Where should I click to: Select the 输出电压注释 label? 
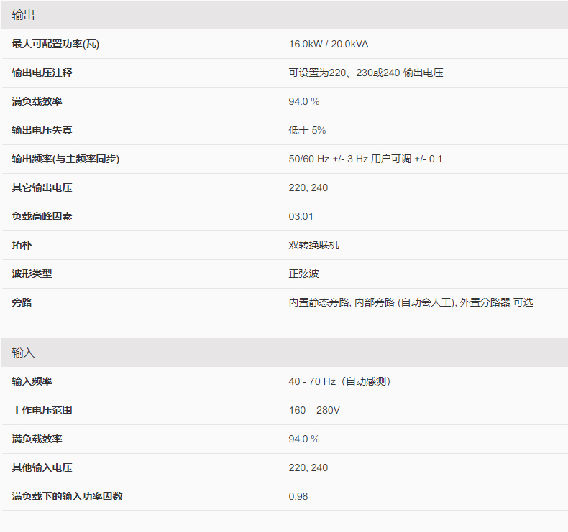pyautogui.click(x=42, y=73)
